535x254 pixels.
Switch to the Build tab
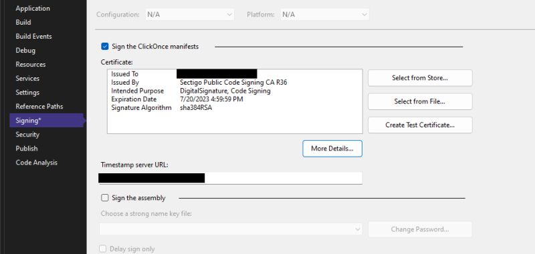(x=23, y=23)
